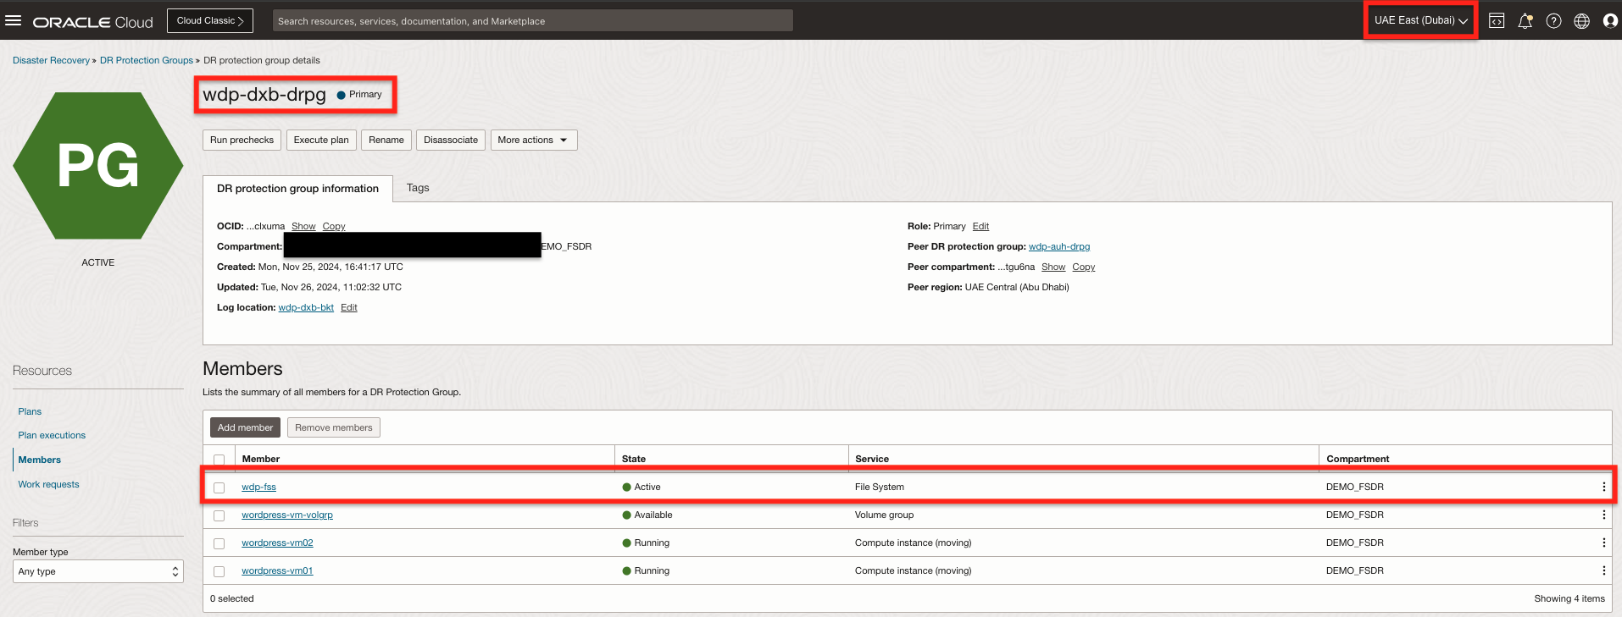Click the 'File System' service cell
Viewport: 1622px width, 617px height.
click(x=880, y=487)
